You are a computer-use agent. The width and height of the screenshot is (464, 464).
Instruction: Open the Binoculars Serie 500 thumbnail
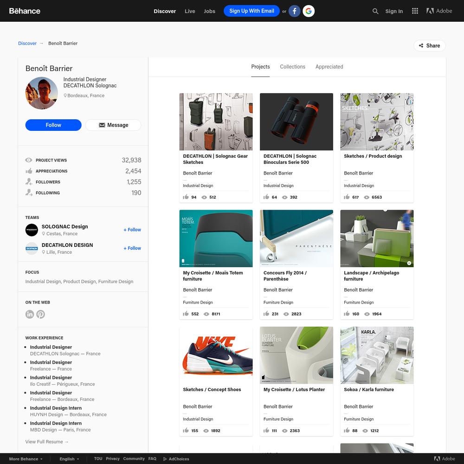[296, 122]
